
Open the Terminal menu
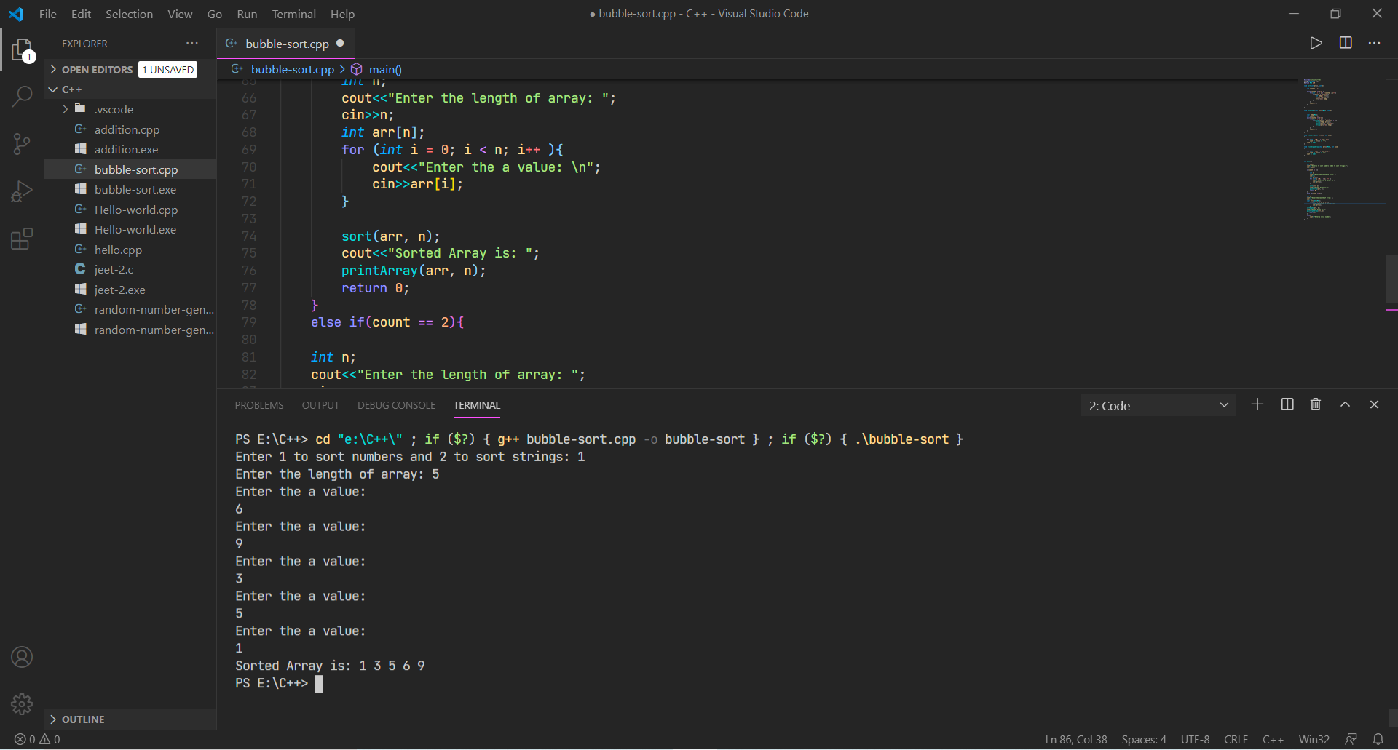point(293,14)
